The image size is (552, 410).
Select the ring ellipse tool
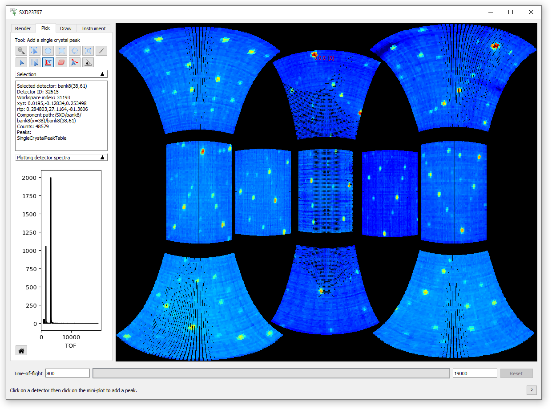75,51
